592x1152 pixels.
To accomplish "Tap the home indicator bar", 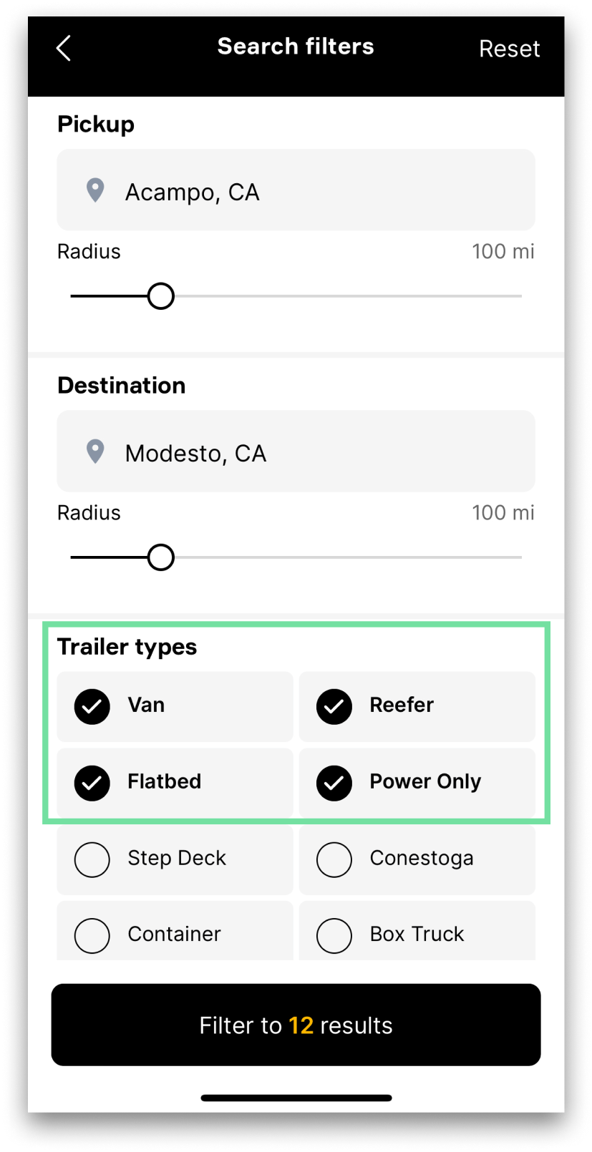I will [x=296, y=1098].
